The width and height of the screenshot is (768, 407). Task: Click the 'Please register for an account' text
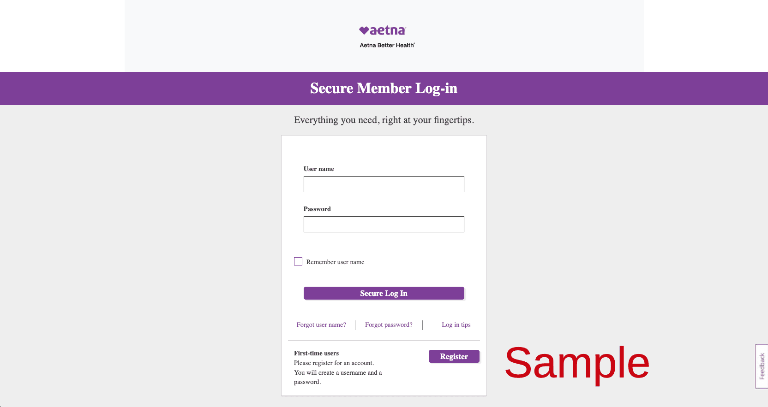334,363
